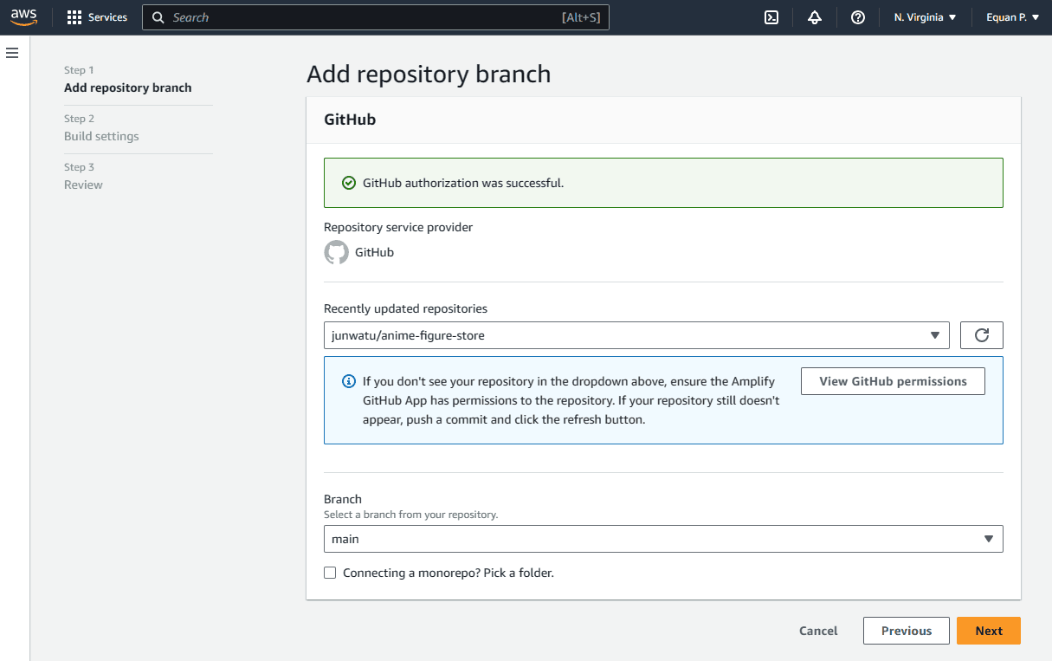The height and width of the screenshot is (661, 1052).
Task: Expand the recently updated repositories dropdown
Action: click(x=636, y=335)
